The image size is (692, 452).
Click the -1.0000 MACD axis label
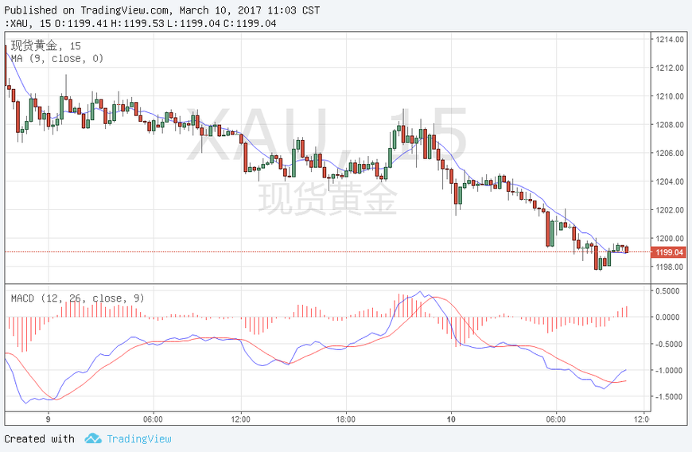pos(667,370)
